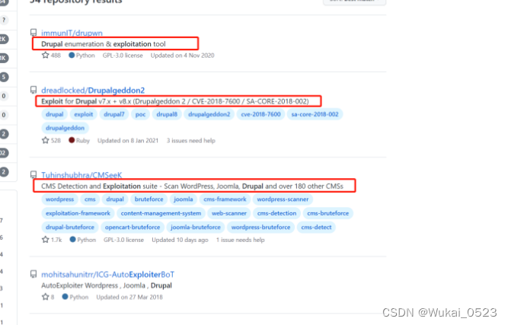Open '1 issue needs help' link
Image resolution: width=508 pixels, height=325 pixels.
click(x=241, y=240)
